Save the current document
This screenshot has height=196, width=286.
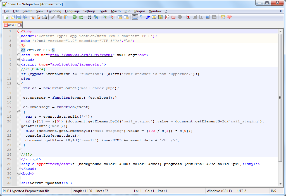(x=18, y=17)
